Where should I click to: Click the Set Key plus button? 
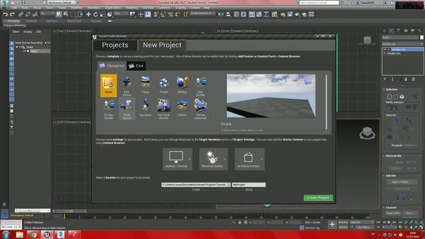[332, 224]
